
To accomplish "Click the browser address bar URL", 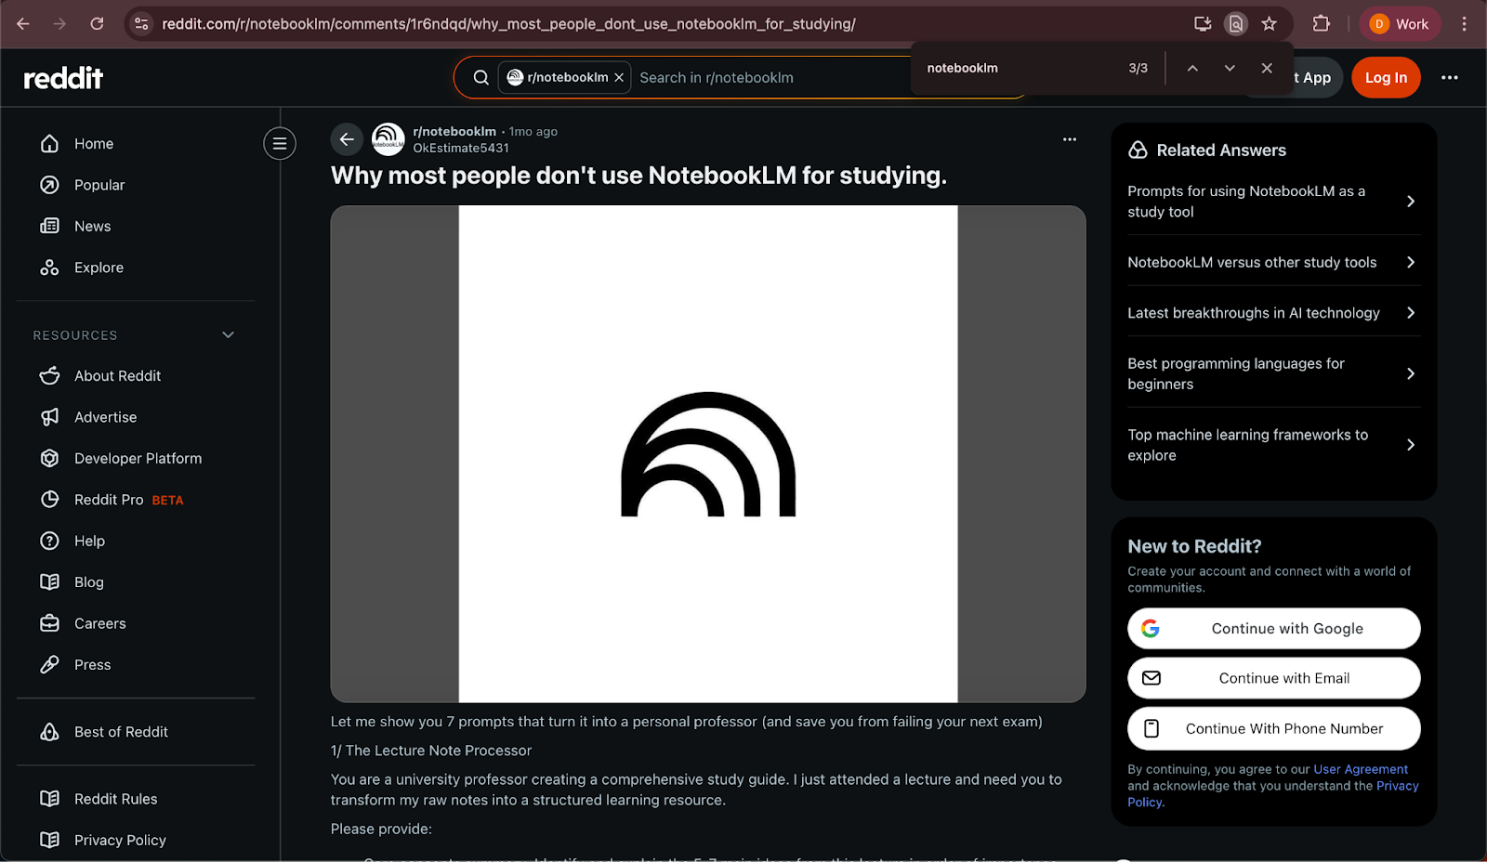I will point(508,24).
